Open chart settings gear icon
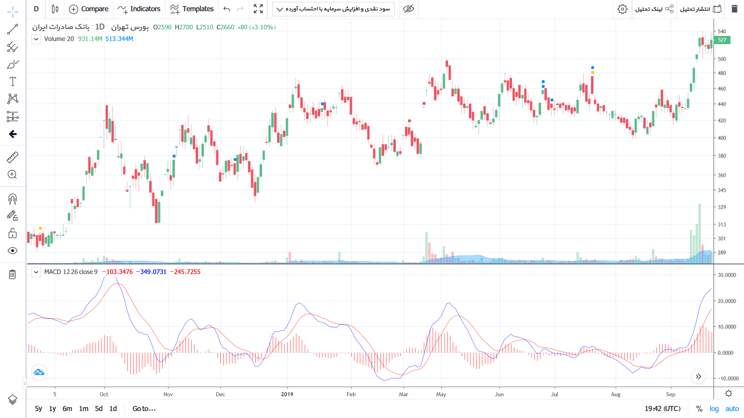Image resolution: width=744 pixels, height=418 pixels. [622, 9]
